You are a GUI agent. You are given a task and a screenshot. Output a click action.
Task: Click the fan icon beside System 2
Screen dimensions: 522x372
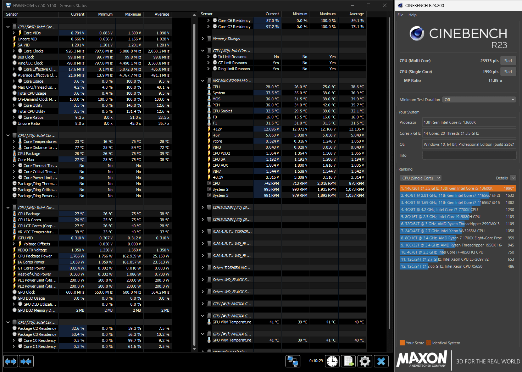(209, 189)
